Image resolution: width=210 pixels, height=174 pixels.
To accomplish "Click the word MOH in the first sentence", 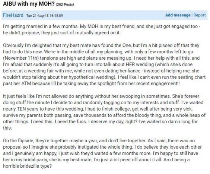I will pyautogui.click(x=93, y=26).
